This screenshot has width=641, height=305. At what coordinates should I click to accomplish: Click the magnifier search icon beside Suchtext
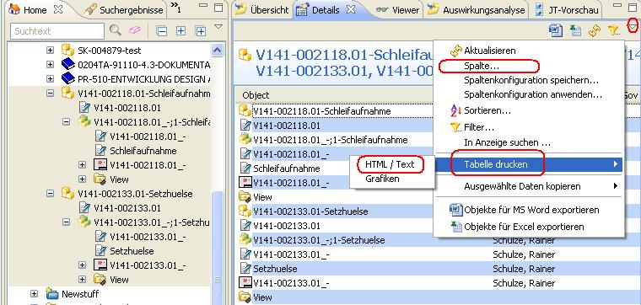click(116, 29)
